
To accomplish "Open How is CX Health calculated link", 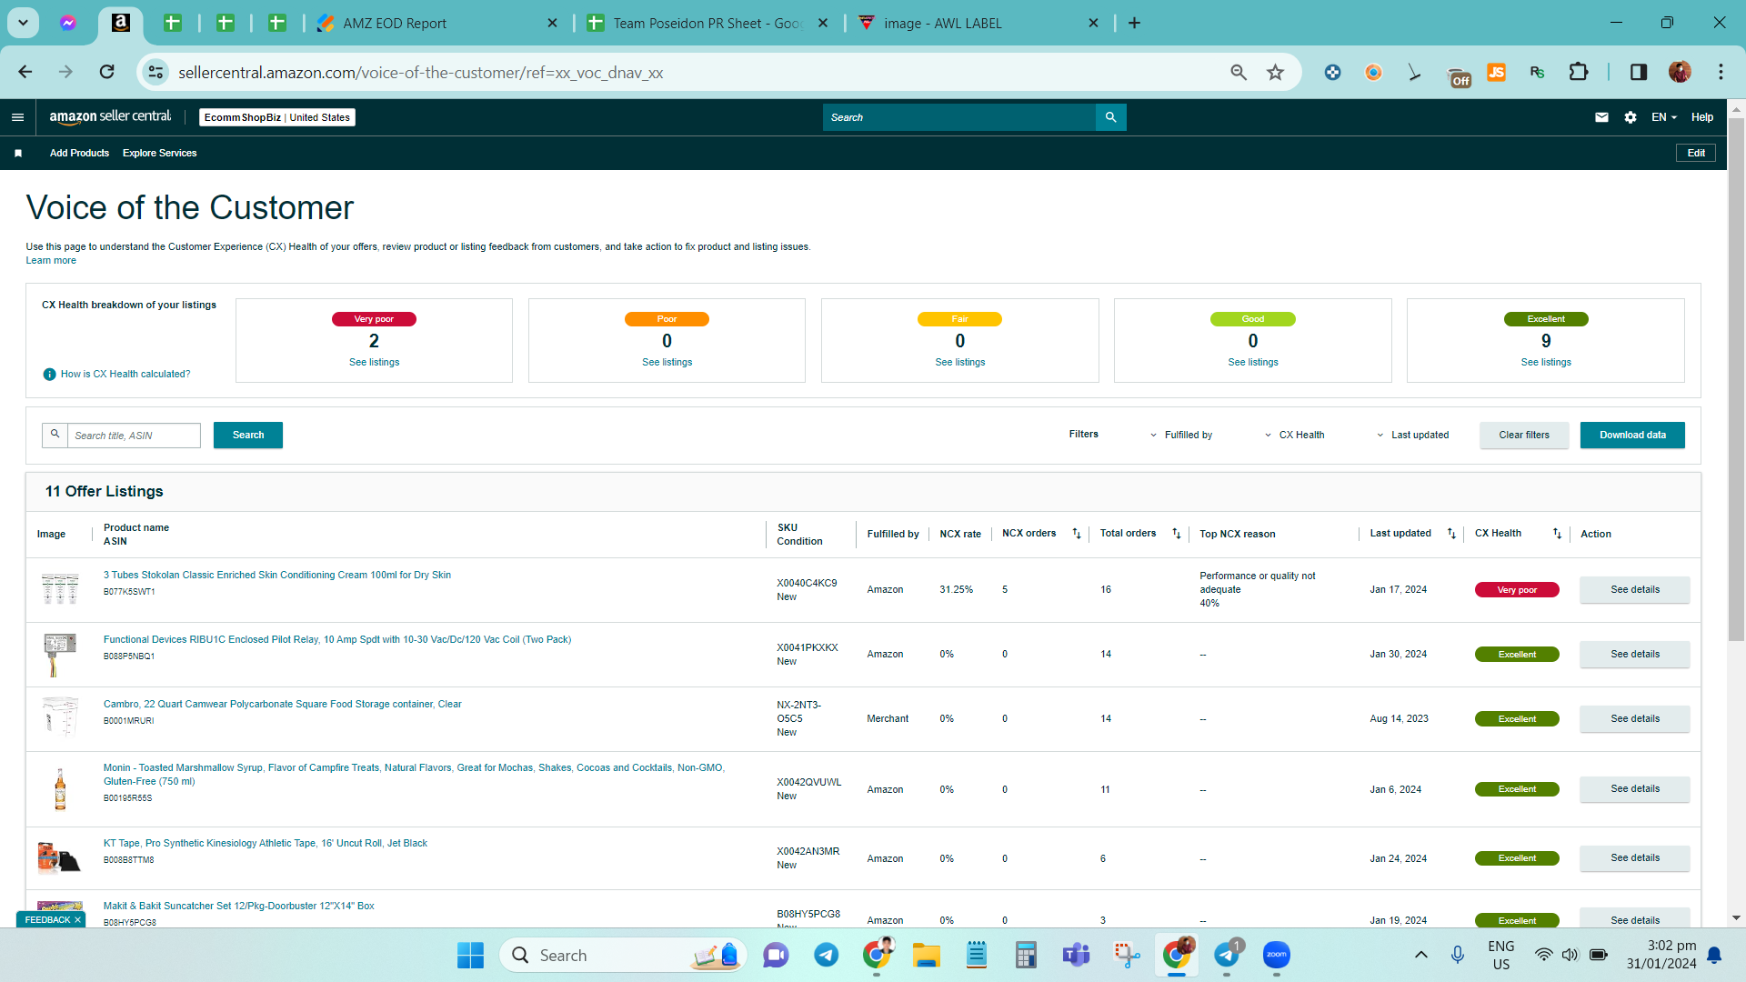I will [125, 375].
